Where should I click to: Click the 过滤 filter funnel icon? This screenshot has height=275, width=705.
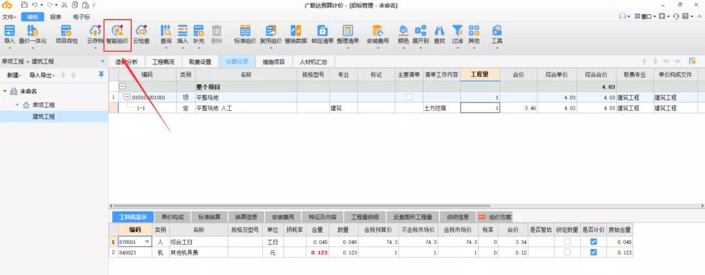(x=457, y=31)
